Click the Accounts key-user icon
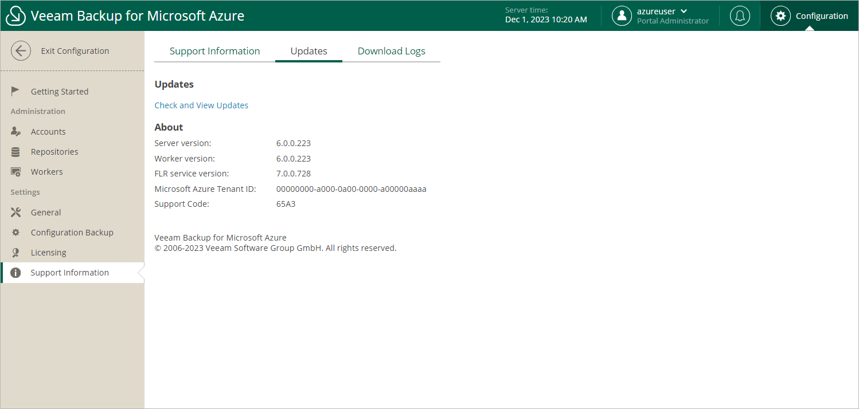859x409 pixels. [x=16, y=132]
